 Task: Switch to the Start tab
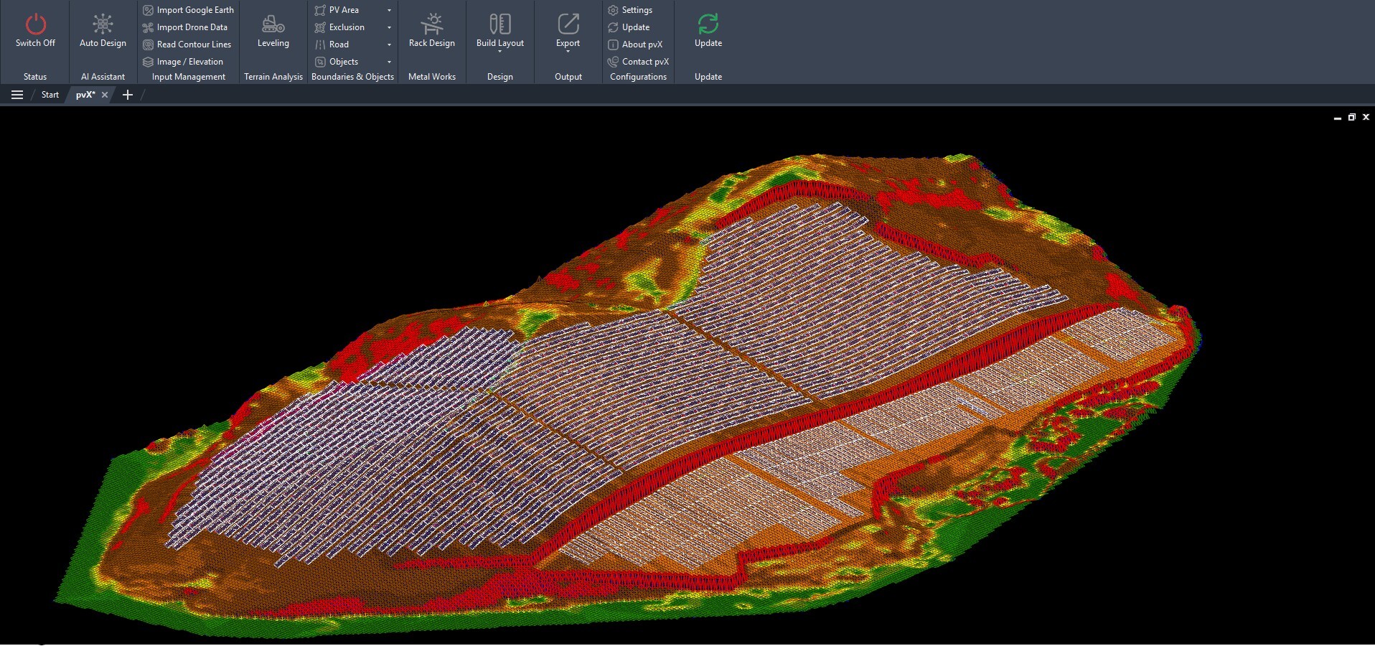tap(50, 94)
